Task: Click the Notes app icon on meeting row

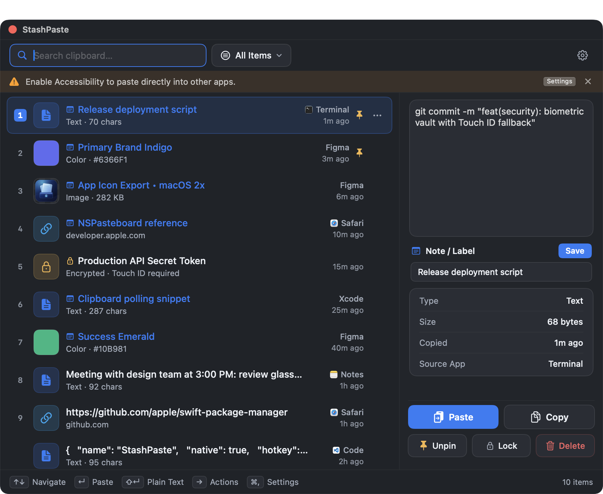Action: (x=334, y=375)
